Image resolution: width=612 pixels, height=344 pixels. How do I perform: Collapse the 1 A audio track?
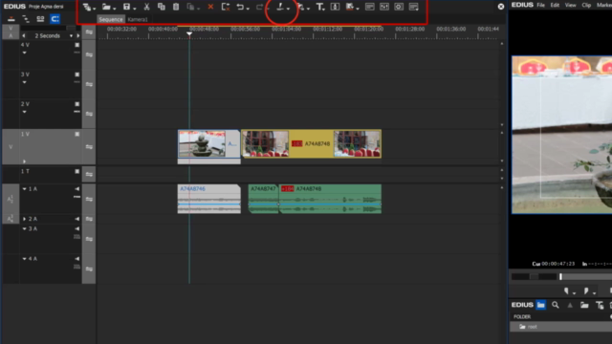tap(24, 189)
